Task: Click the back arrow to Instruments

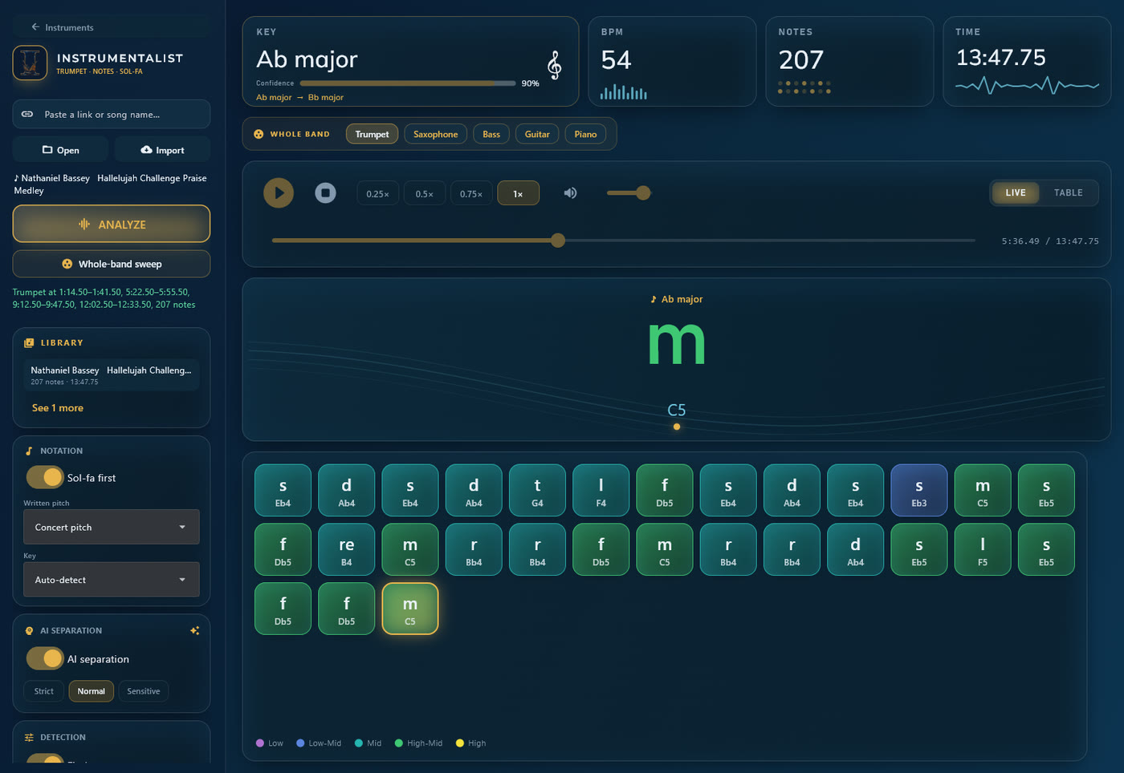Action: point(35,27)
